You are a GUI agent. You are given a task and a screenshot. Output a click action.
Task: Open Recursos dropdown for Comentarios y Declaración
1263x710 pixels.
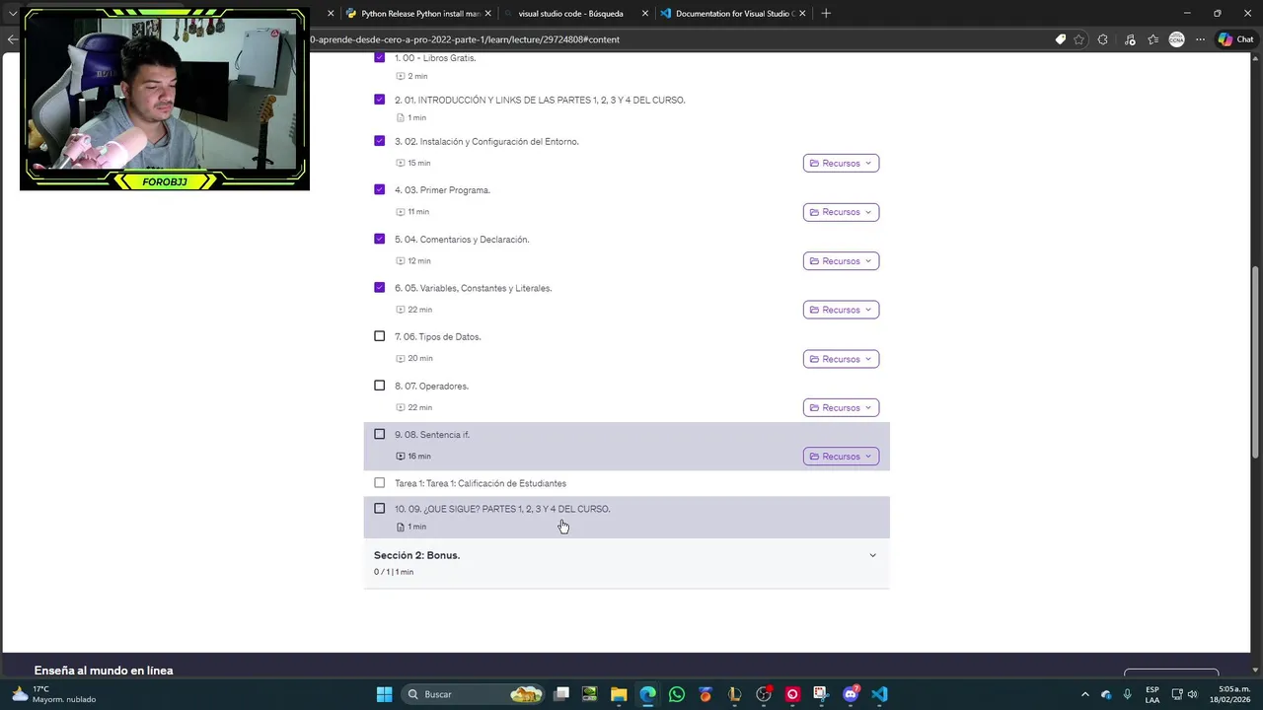[x=841, y=261]
